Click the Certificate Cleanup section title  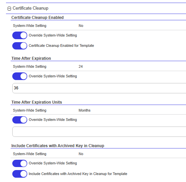[x=31, y=8]
